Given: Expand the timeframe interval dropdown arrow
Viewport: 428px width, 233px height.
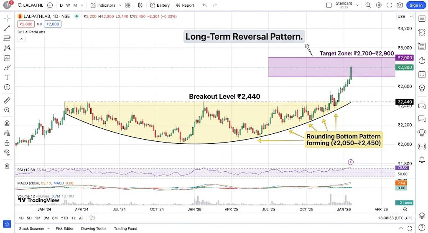Looking at the screenshot, I should 82,5.
